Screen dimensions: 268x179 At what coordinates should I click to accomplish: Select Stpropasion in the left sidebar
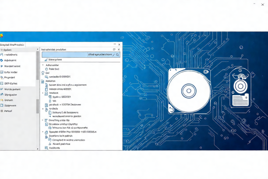click(10, 94)
